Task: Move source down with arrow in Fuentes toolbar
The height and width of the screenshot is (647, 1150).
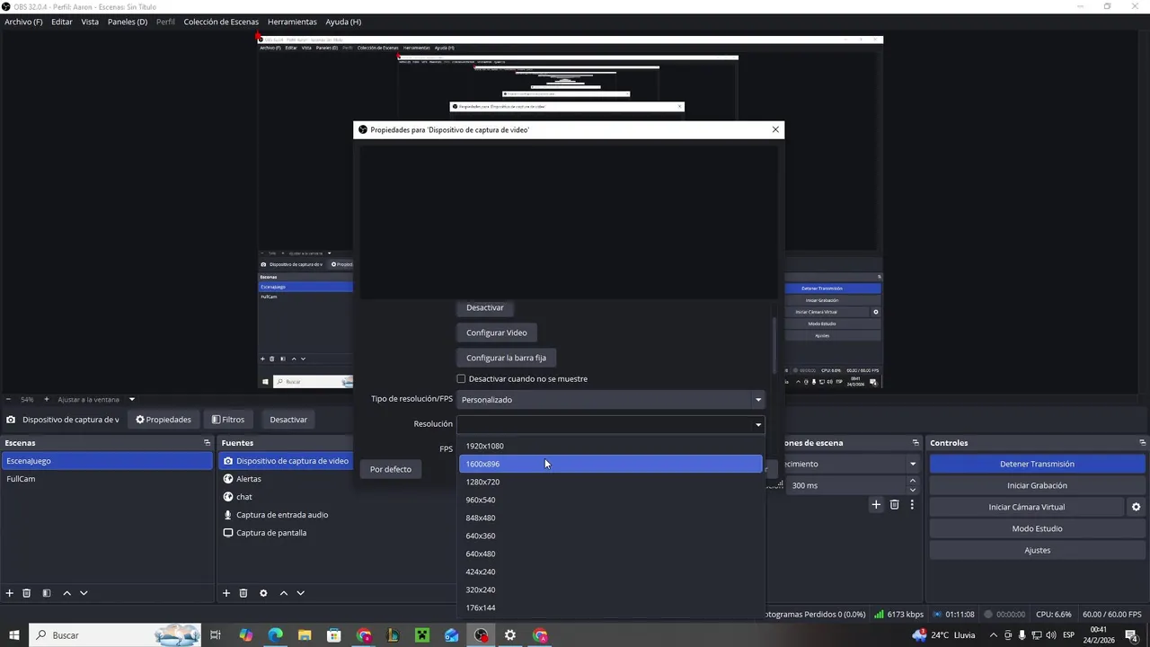Action: 301,593
